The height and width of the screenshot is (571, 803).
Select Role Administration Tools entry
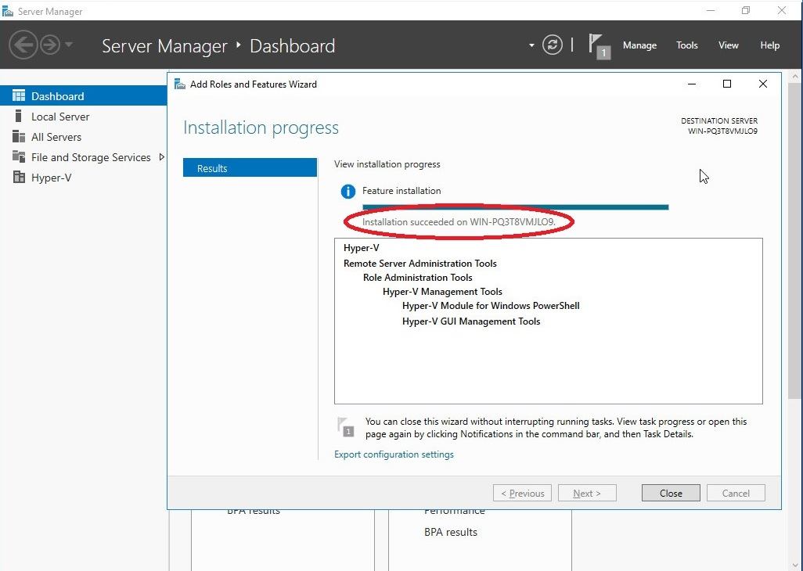click(x=417, y=278)
